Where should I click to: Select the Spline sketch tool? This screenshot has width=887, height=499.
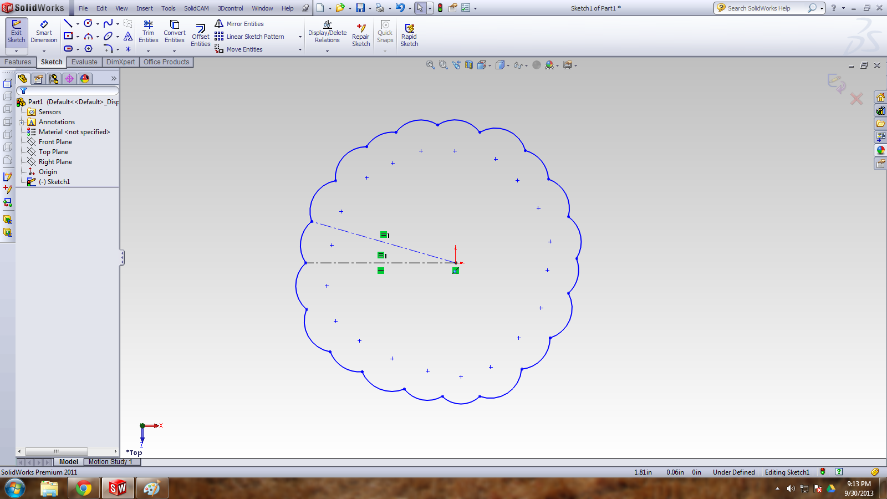(108, 23)
